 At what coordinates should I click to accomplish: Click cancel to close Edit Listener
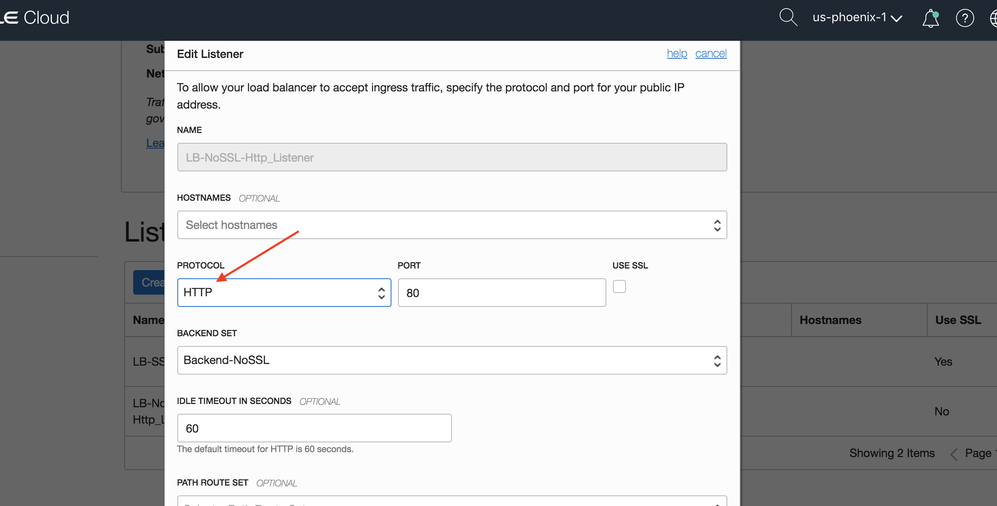pyautogui.click(x=711, y=53)
